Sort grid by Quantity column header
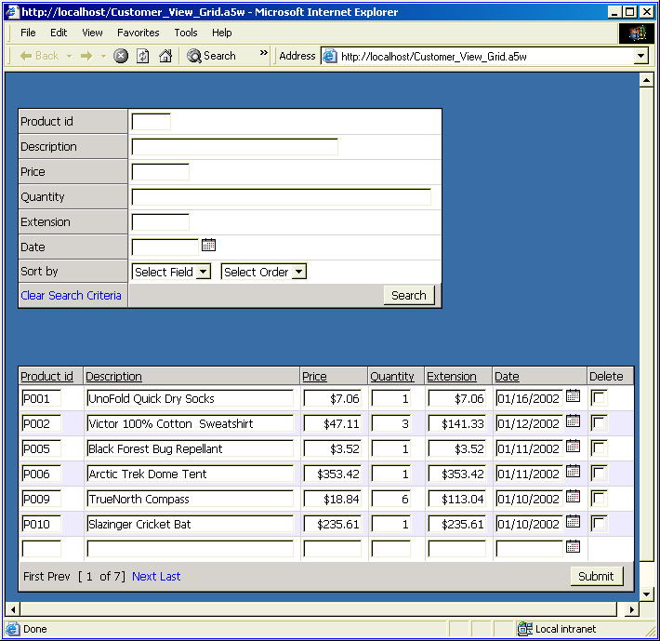Image resolution: width=660 pixels, height=641 pixels. point(392,376)
